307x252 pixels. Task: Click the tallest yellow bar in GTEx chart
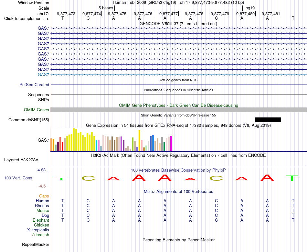[x=74, y=139]
